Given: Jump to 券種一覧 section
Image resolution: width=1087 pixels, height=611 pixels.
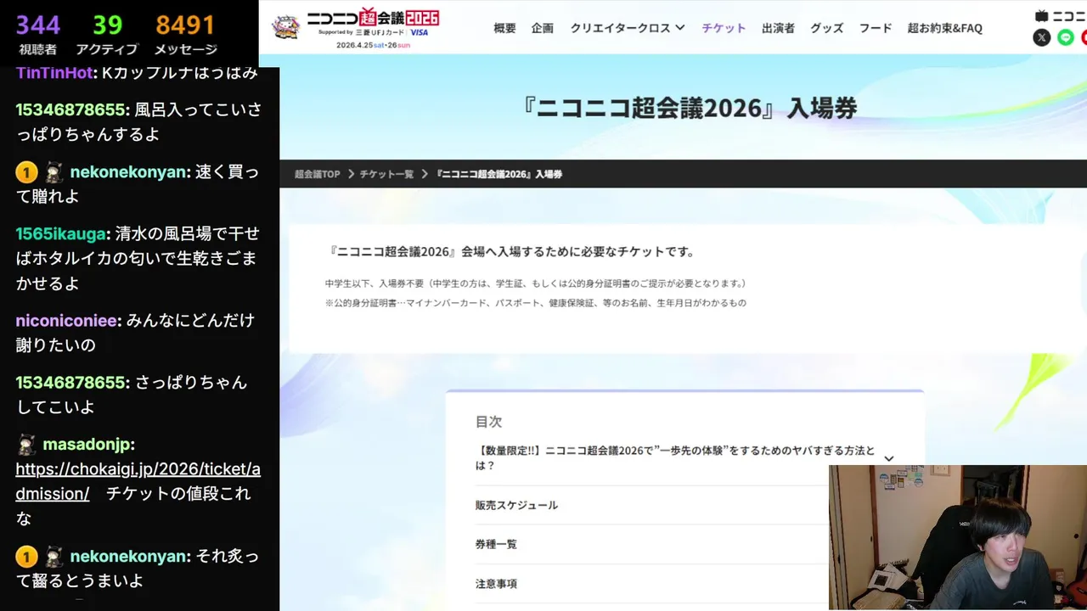Looking at the screenshot, I should [496, 544].
